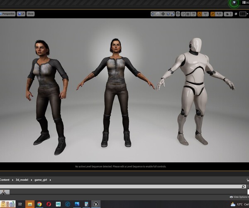Expand arrow after Content breadcrumb
249x208 pixels.
pyautogui.click(x=12, y=180)
